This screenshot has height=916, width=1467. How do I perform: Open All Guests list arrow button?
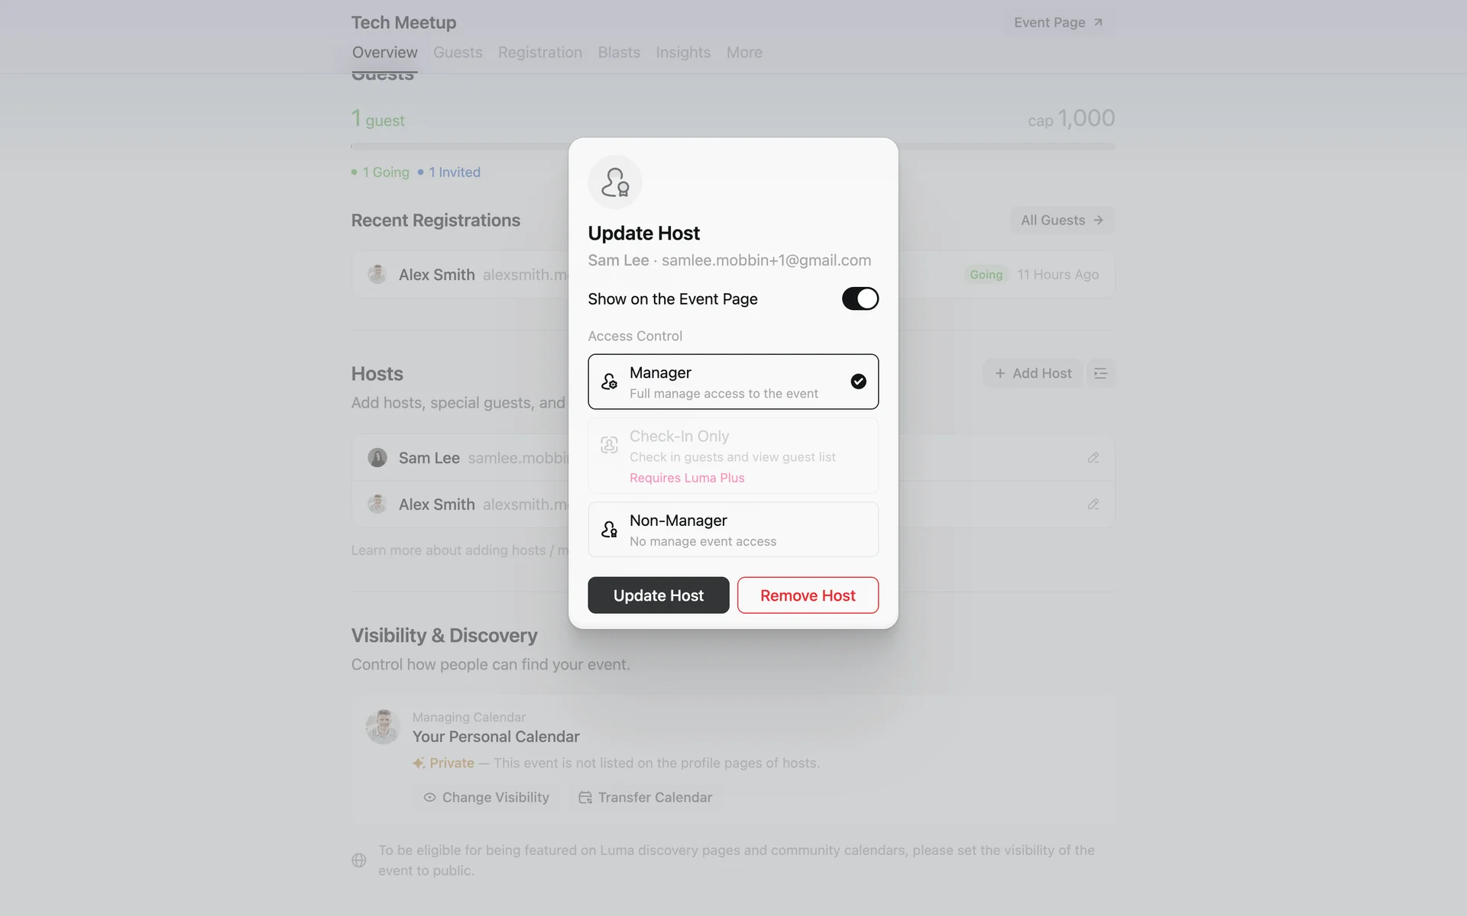pyautogui.click(x=1062, y=221)
